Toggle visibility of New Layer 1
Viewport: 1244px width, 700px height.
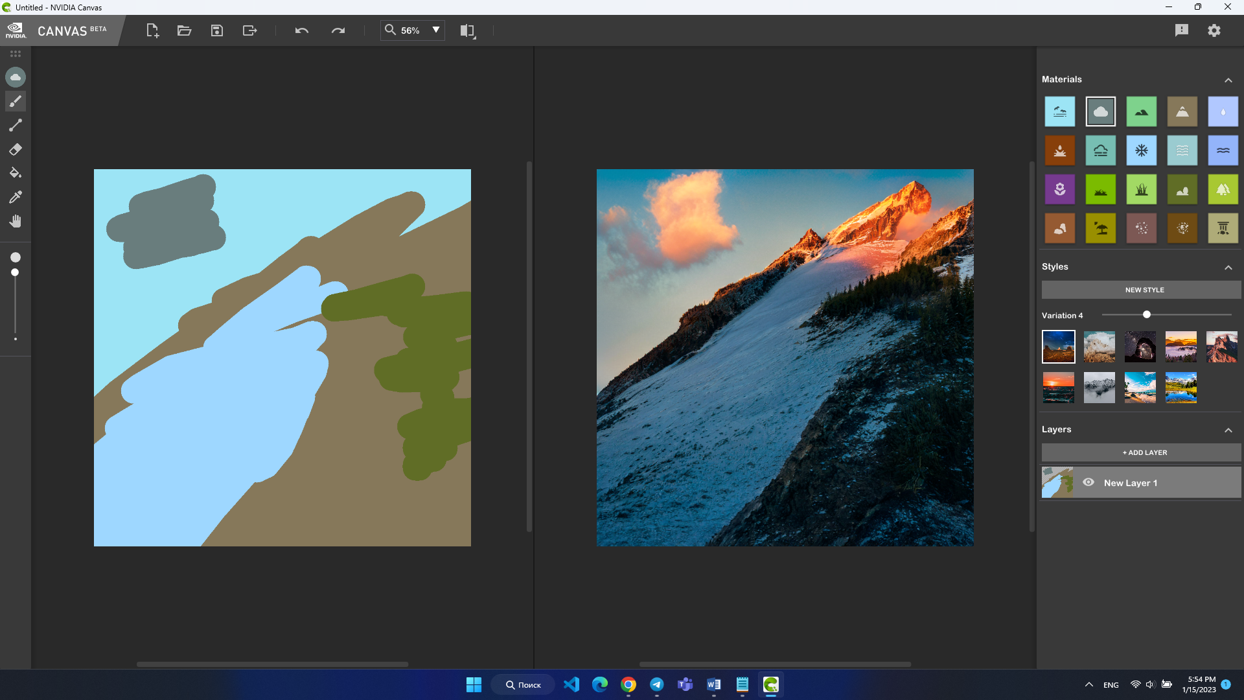(x=1088, y=482)
